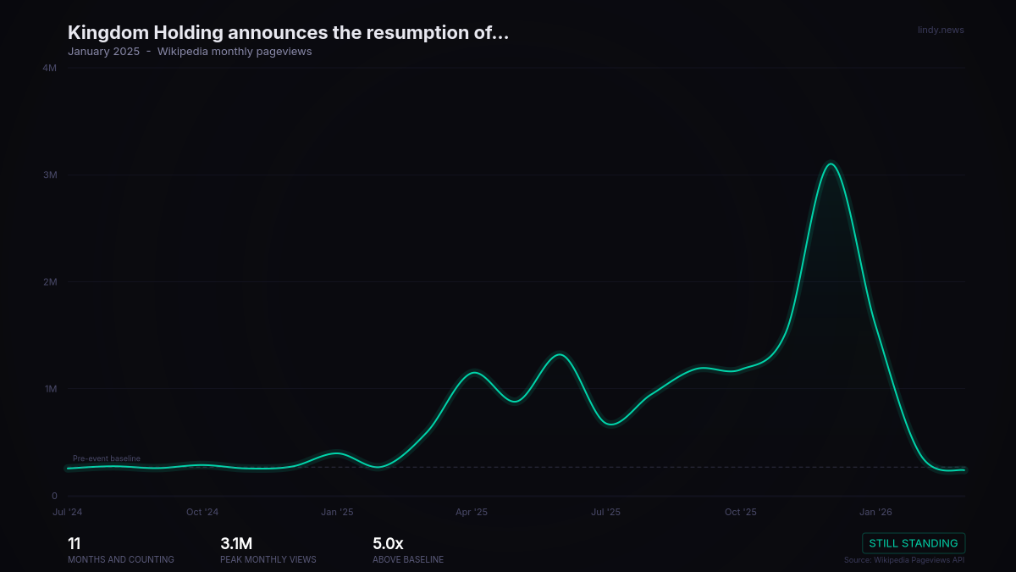Image resolution: width=1016 pixels, height=572 pixels.
Task: Choose the Jan '26 x-axis label
Action: click(x=875, y=512)
